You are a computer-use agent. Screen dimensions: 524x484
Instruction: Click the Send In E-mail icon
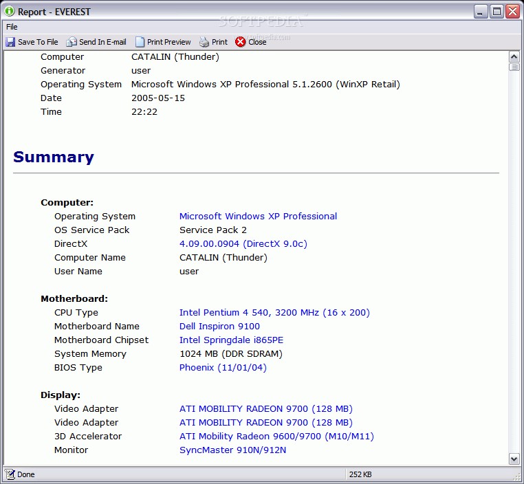point(71,42)
